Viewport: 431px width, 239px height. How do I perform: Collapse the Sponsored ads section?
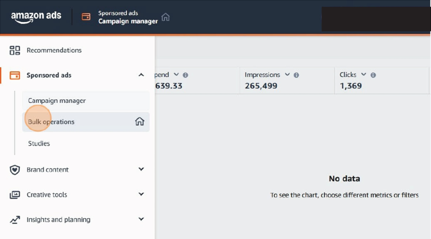tap(141, 75)
